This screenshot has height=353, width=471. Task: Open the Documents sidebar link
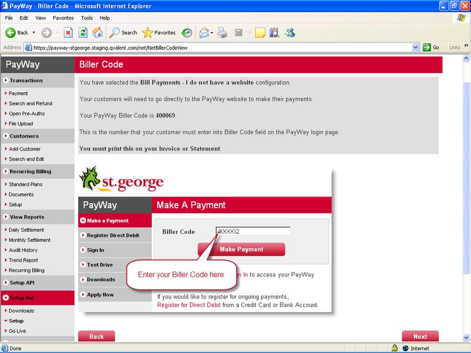tap(21, 194)
